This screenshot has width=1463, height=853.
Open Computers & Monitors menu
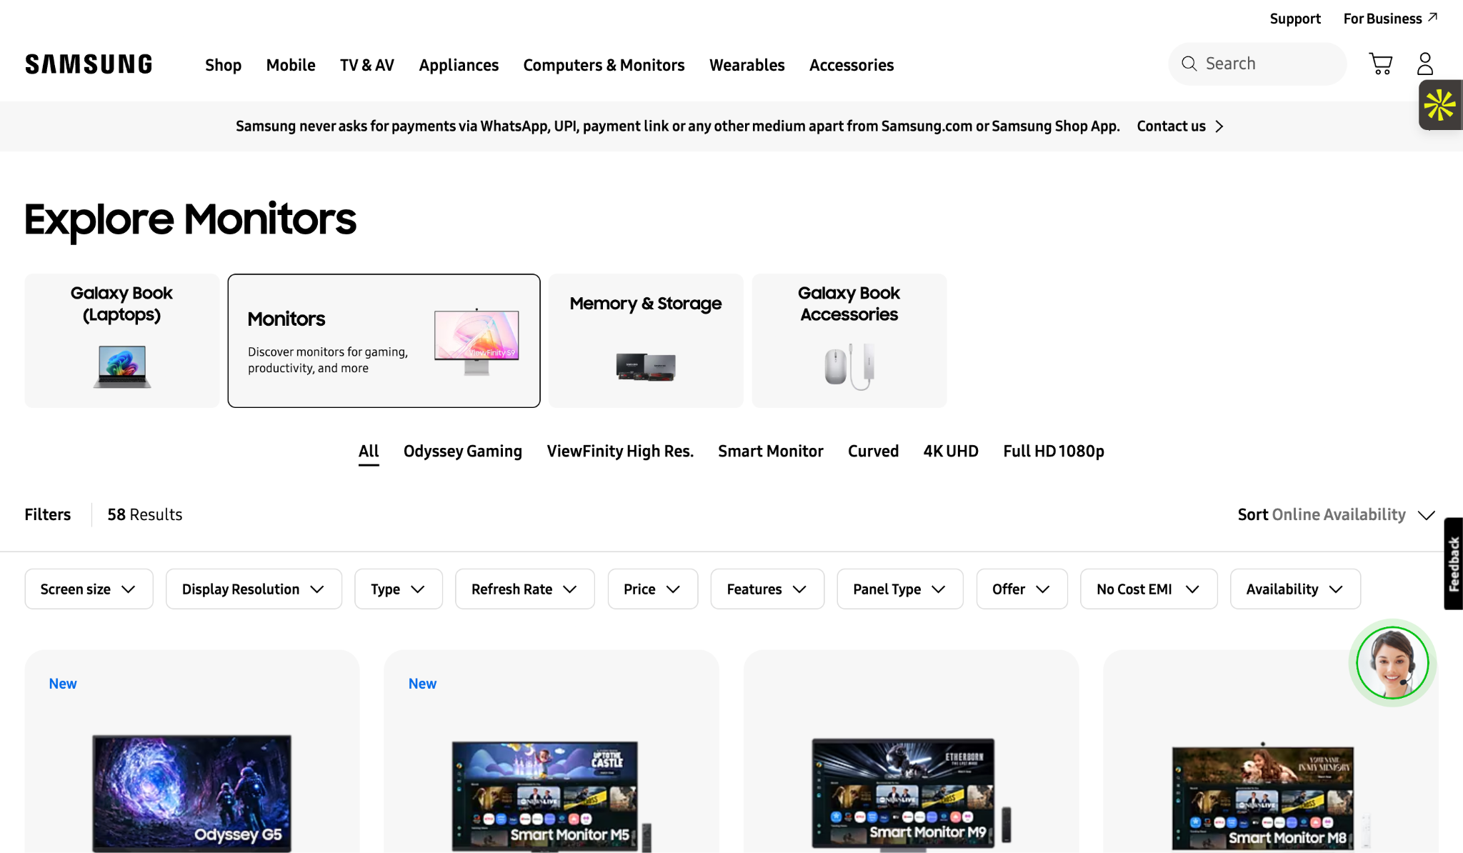tap(604, 65)
